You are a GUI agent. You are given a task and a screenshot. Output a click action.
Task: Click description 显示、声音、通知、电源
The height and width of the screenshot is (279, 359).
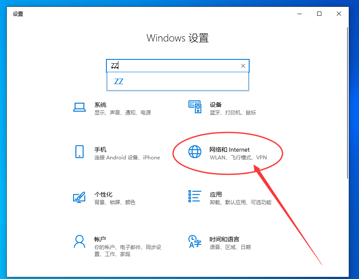pos(123,113)
